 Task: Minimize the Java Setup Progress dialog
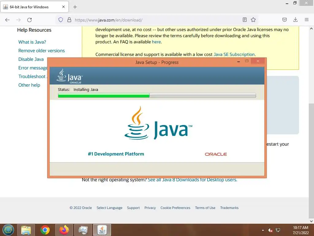click(239, 61)
